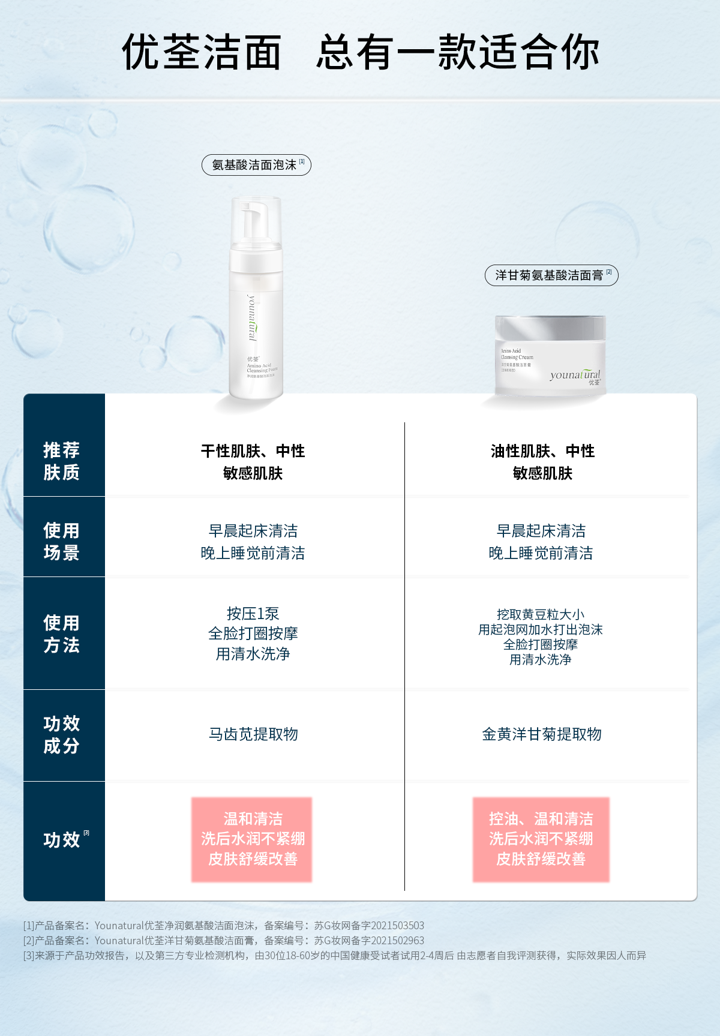Screen dimensions: 720x1036
Task: Click the 按压1泵 usage instructions cell
Action: (253, 633)
